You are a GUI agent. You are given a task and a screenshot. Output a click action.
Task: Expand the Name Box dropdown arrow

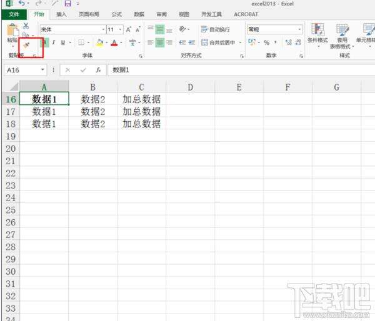[x=43, y=71]
